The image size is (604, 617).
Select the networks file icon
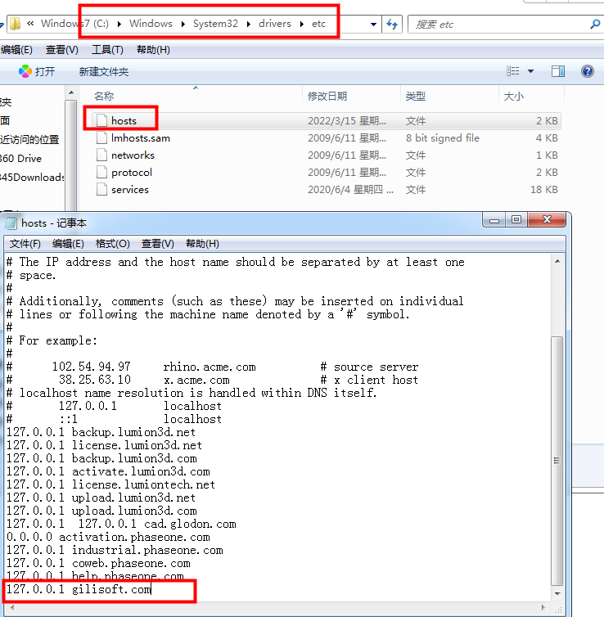pyautogui.click(x=102, y=155)
